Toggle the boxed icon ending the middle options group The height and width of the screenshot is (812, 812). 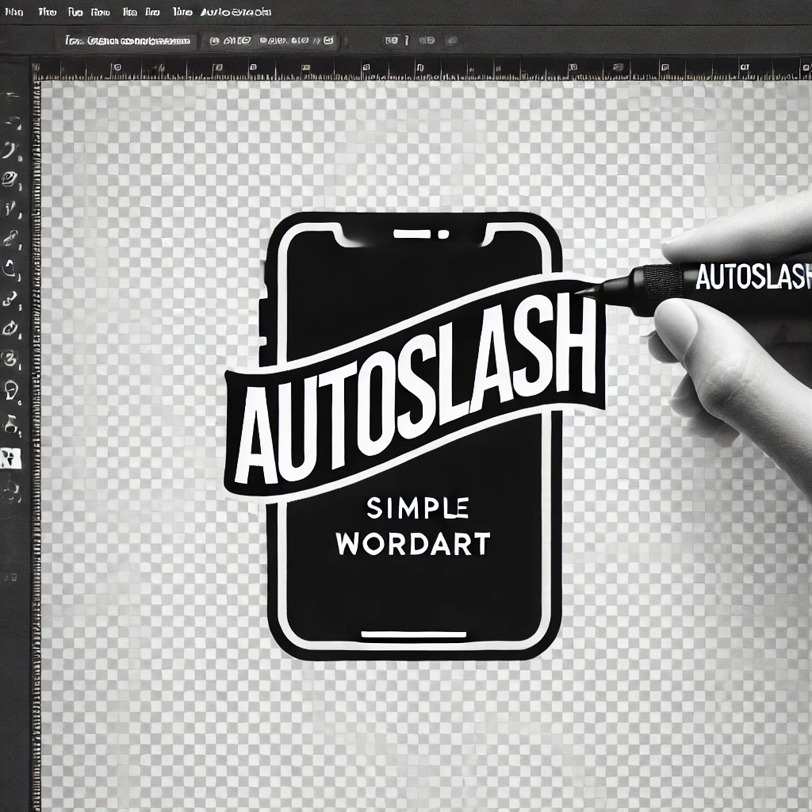[329, 40]
